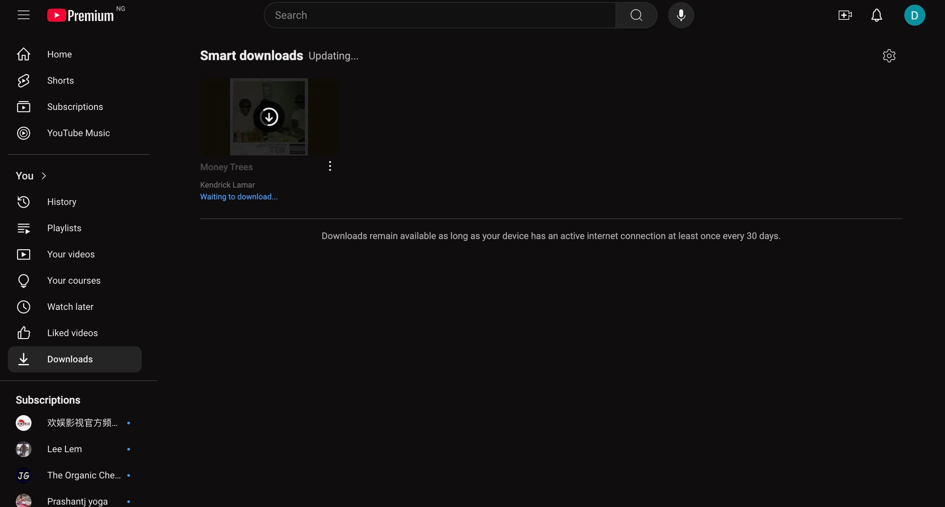Screen dimensions: 945x507
Task: Click the Your courses label
Action: click(x=74, y=281)
